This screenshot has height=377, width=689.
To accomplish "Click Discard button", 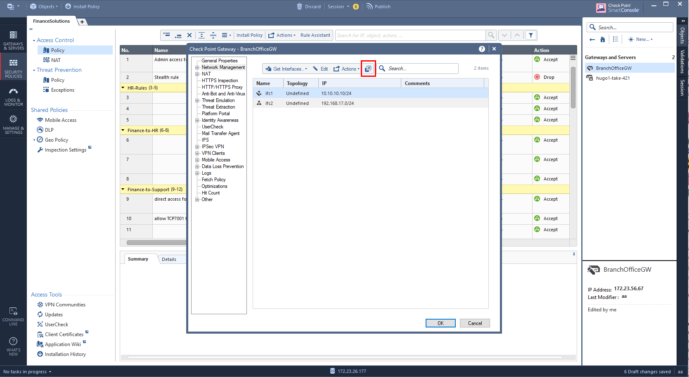I will click(x=309, y=7).
